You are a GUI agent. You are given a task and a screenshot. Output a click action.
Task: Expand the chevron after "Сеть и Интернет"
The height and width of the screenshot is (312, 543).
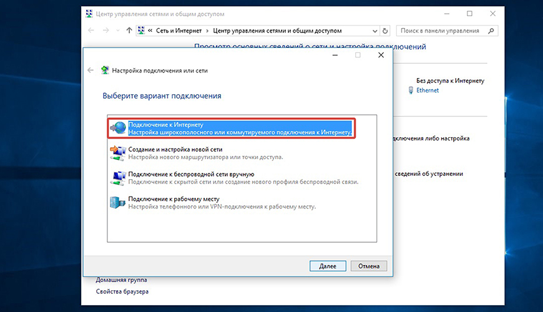(x=208, y=30)
